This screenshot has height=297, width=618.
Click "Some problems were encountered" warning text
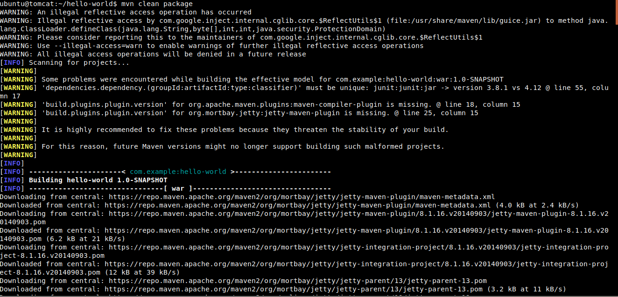click(104, 79)
